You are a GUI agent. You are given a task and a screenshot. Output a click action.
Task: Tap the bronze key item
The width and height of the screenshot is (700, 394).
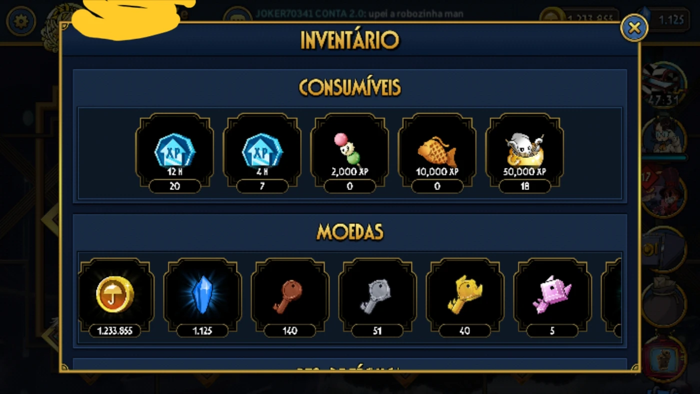click(x=290, y=298)
